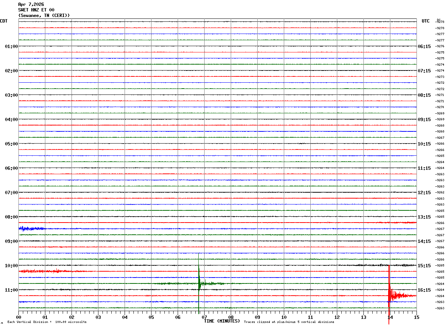Click the DC offset value -9262
Image resolution: width=446 pixels, height=327 pixels.
440,192
